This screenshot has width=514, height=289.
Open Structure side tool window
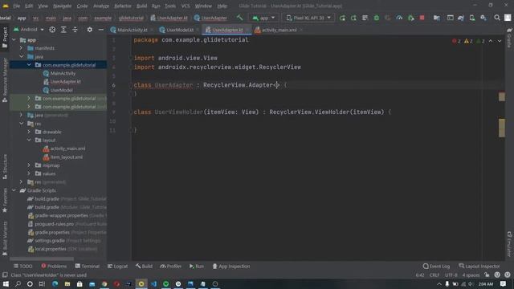5,166
